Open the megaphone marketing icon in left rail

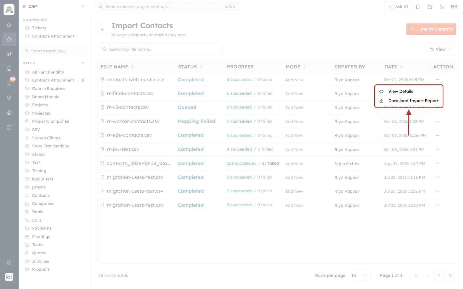(9, 54)
